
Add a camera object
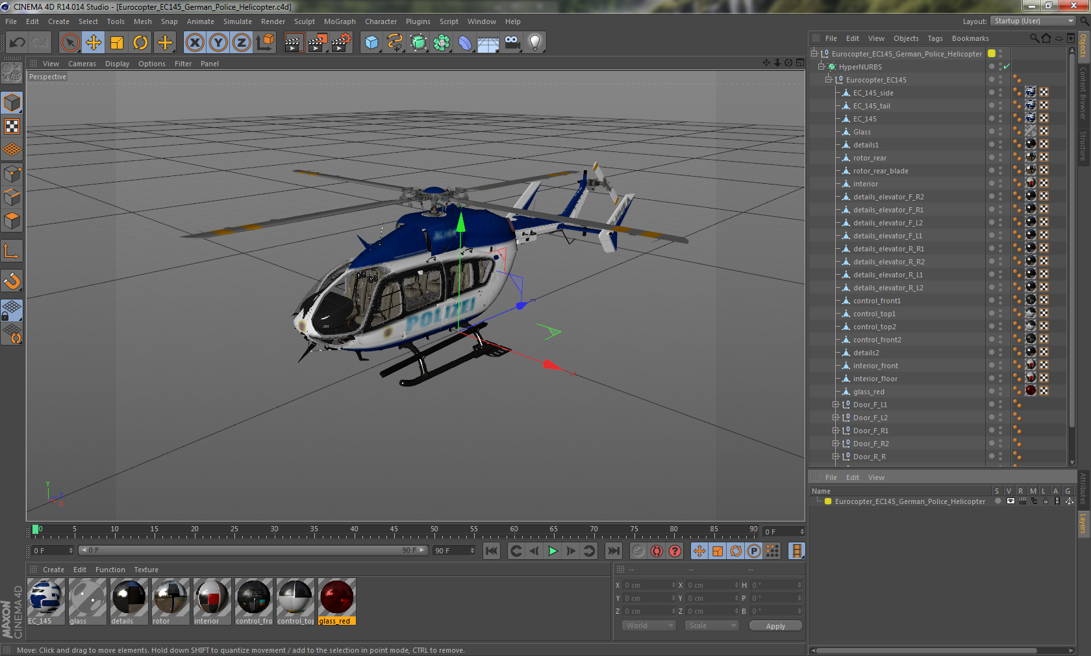point(512,43)
